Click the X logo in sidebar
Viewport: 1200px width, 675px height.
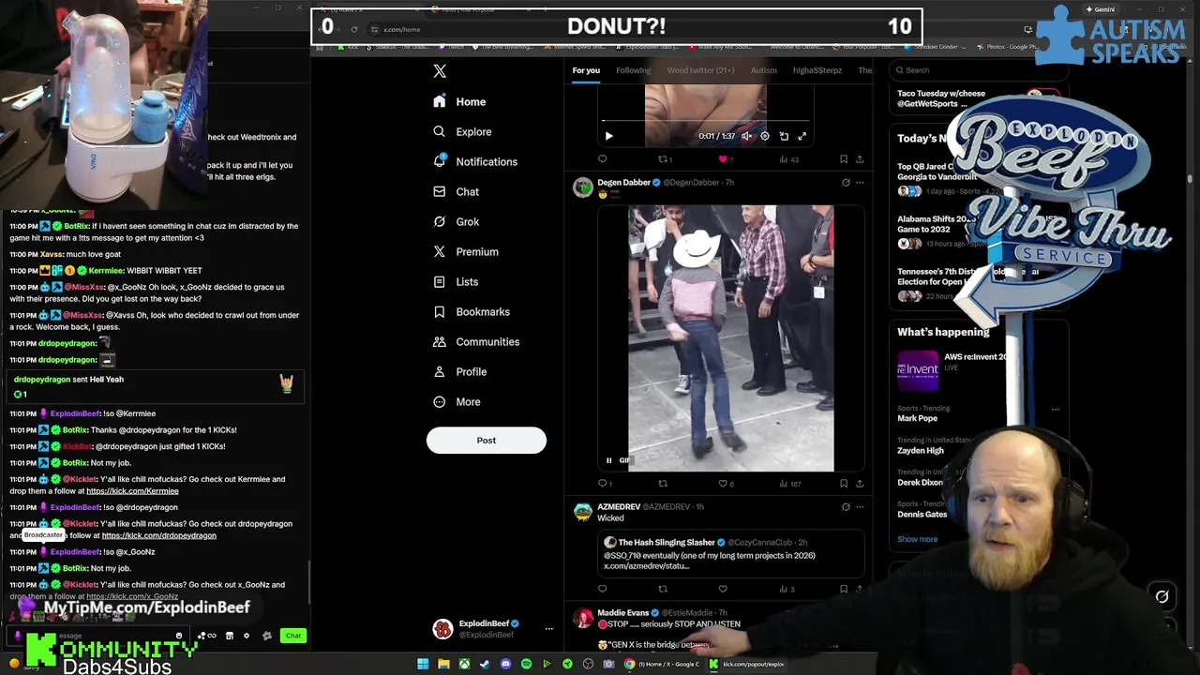(440, 71)
